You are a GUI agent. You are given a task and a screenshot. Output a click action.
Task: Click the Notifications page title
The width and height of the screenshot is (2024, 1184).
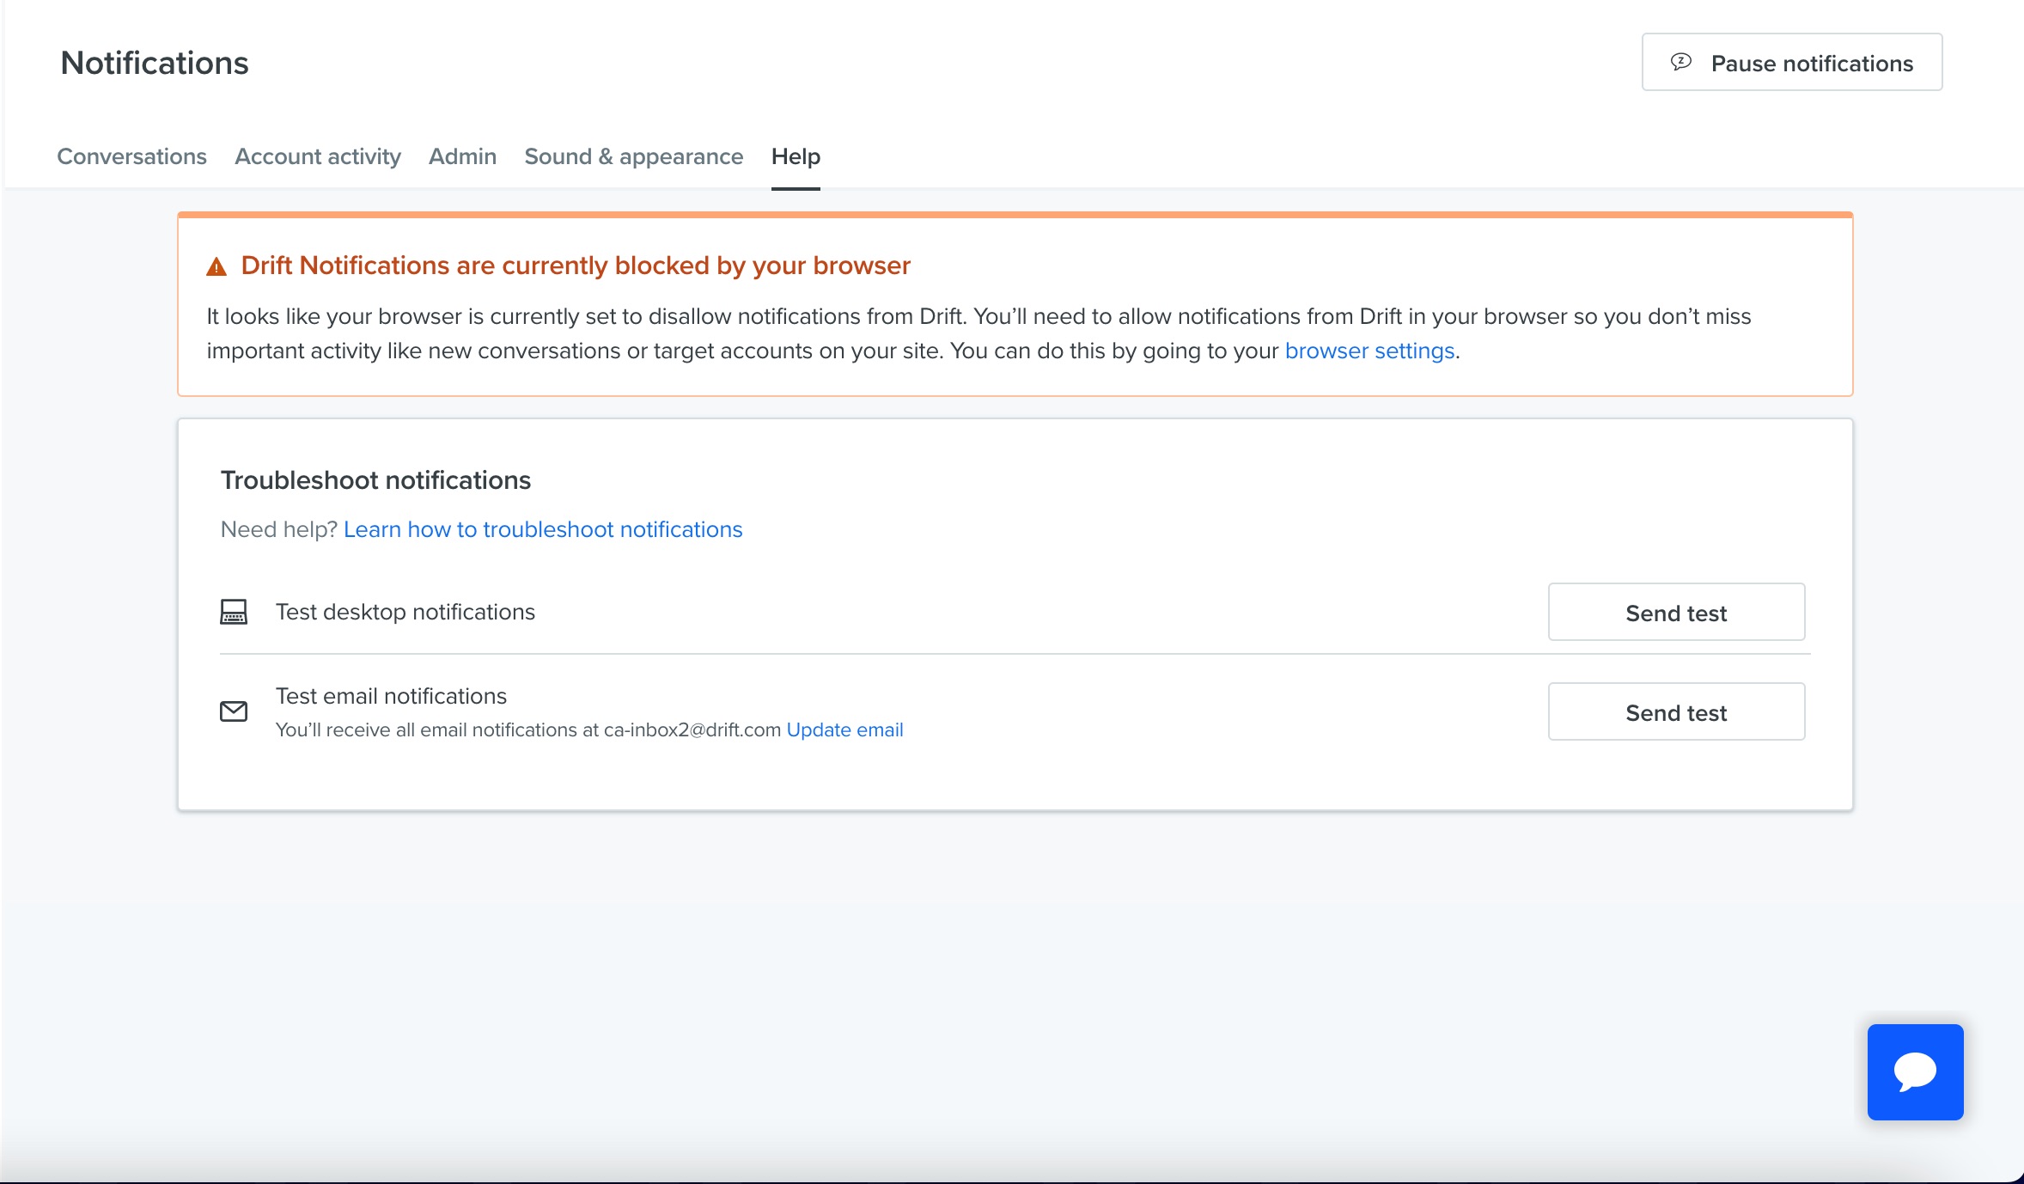pyautogui.click(x=155, y=63)
